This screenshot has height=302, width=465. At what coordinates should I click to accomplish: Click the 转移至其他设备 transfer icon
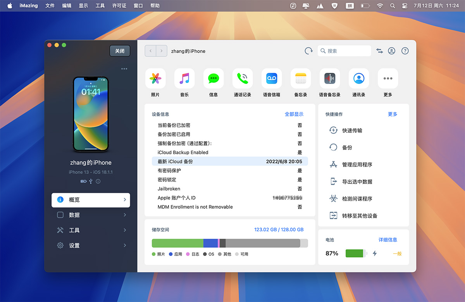(333, 216)
